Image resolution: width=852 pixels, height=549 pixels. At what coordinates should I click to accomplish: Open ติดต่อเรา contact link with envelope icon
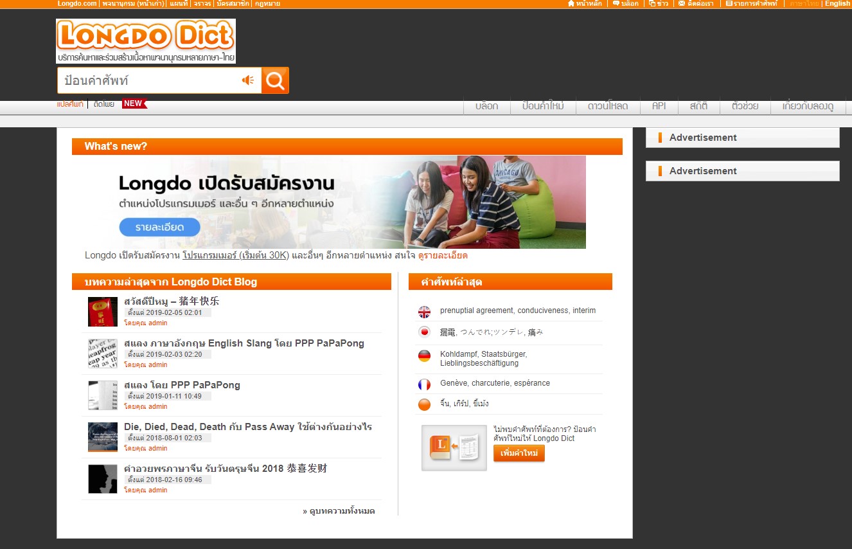[696, 4]
